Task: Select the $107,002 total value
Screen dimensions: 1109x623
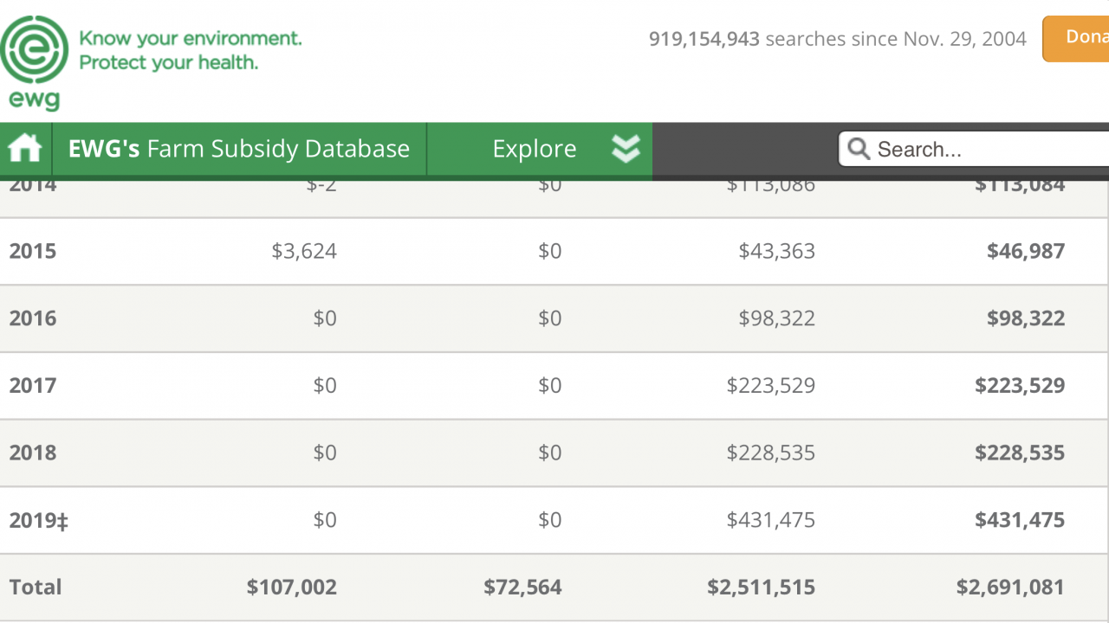Action: point(292,587)
